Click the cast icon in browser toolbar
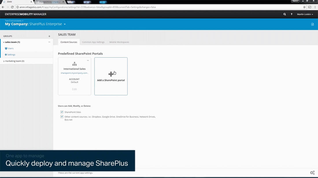The image size is (318, 178). (x=310, y=7)
